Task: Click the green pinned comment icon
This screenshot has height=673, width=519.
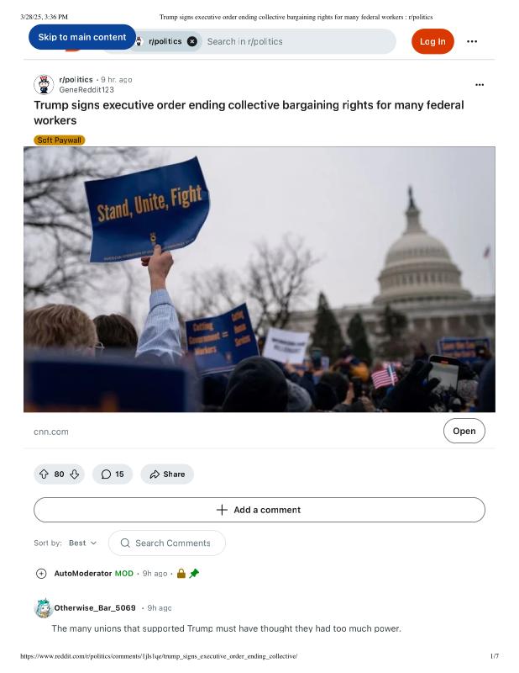Action: 194,574
